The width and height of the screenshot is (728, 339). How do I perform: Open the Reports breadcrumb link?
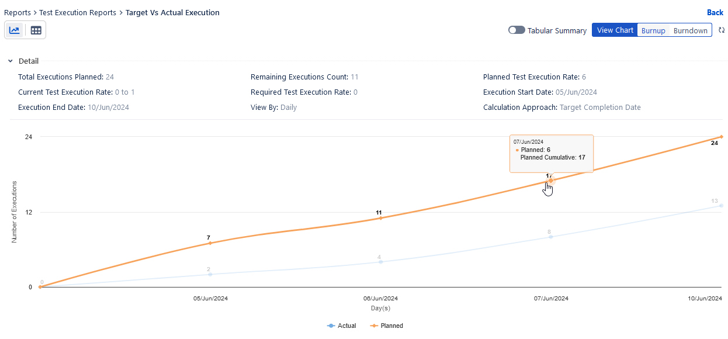pyautogui.click(x=18, y=13)
